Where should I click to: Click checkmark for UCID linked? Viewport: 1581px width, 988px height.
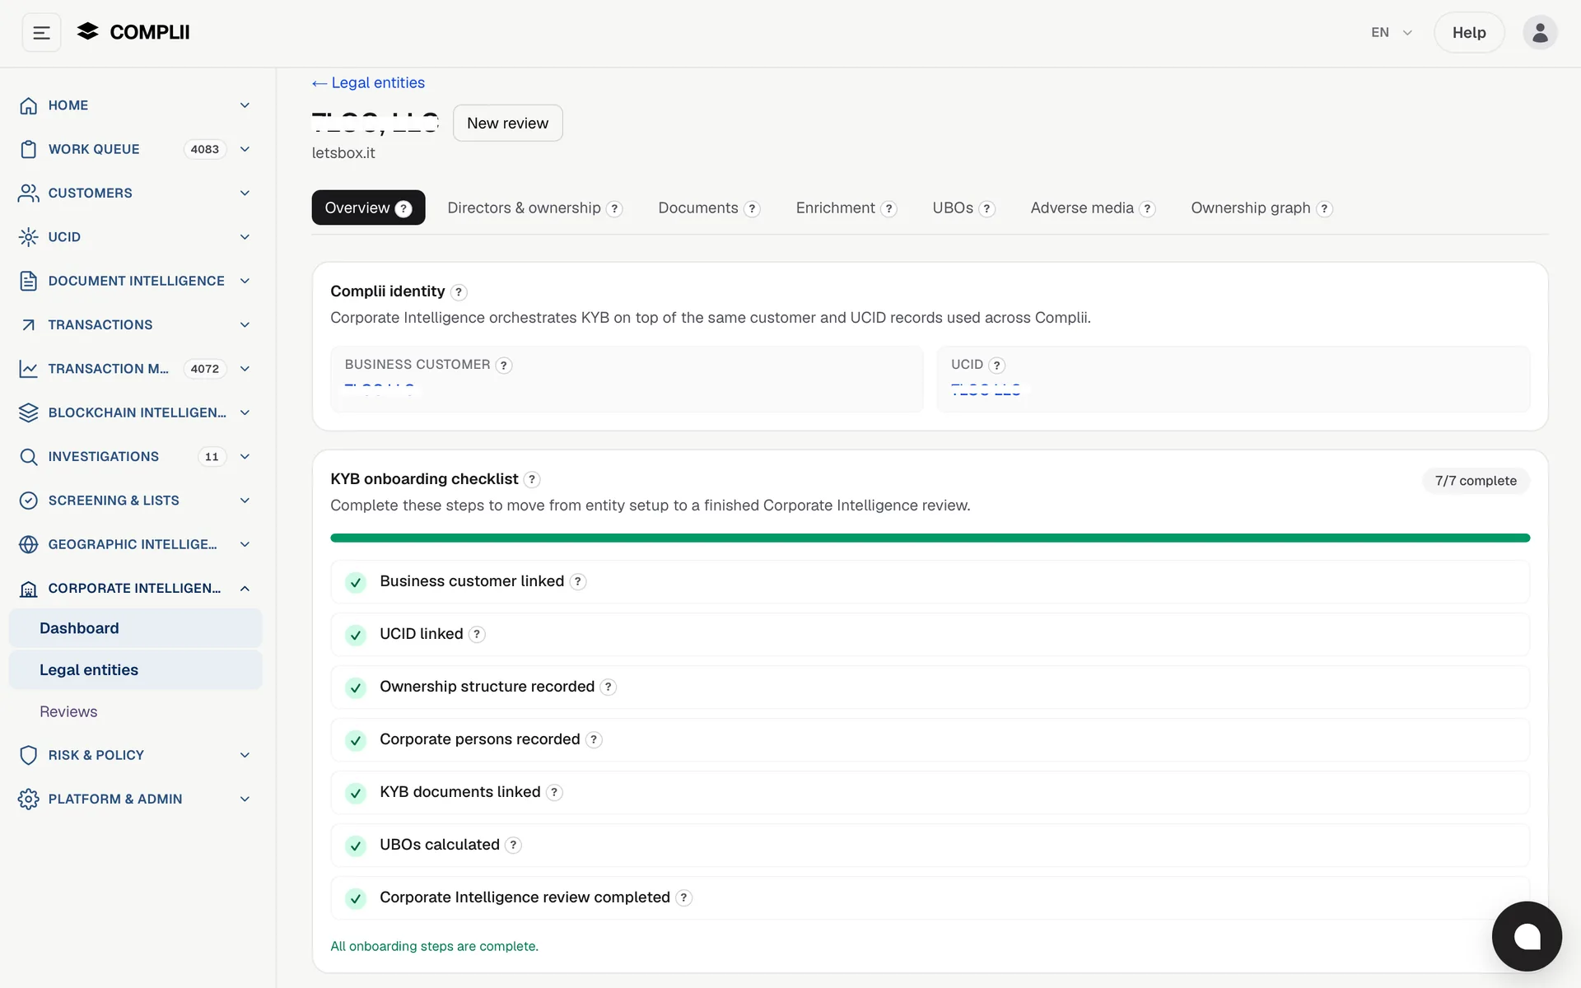tap(356, 635)
